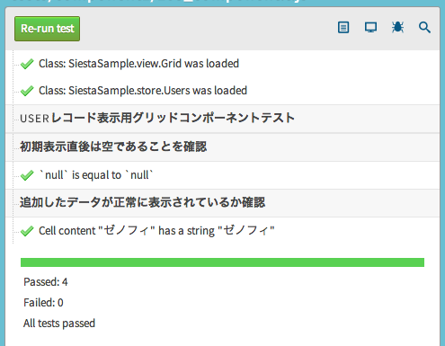The image size is (445, 346).
Task: Select the SiestaSample.store.Users was loaded row
Action: (x=222, y=91)
